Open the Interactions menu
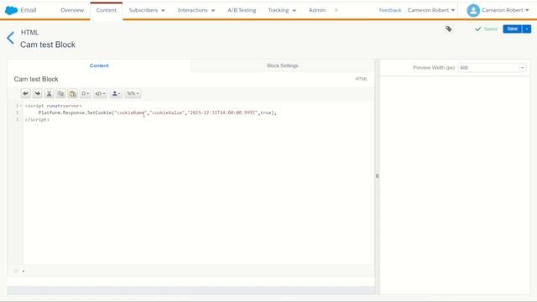 pos(196,10)
